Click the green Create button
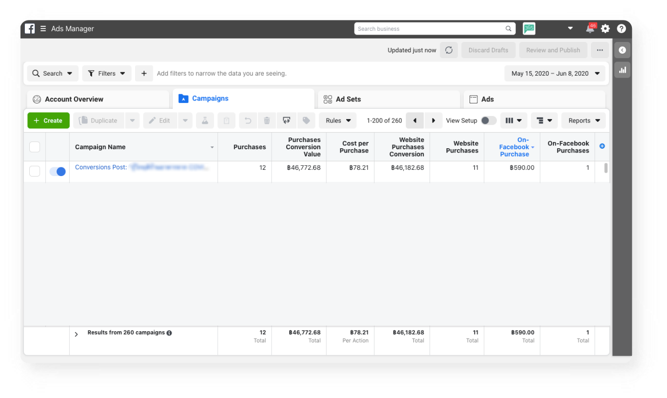 [48, 120]
